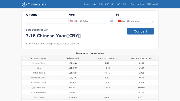Click the Exchange currency column header
Image resolution: width=180 pixels, height=101 pixels.
(x=38, y=58)
